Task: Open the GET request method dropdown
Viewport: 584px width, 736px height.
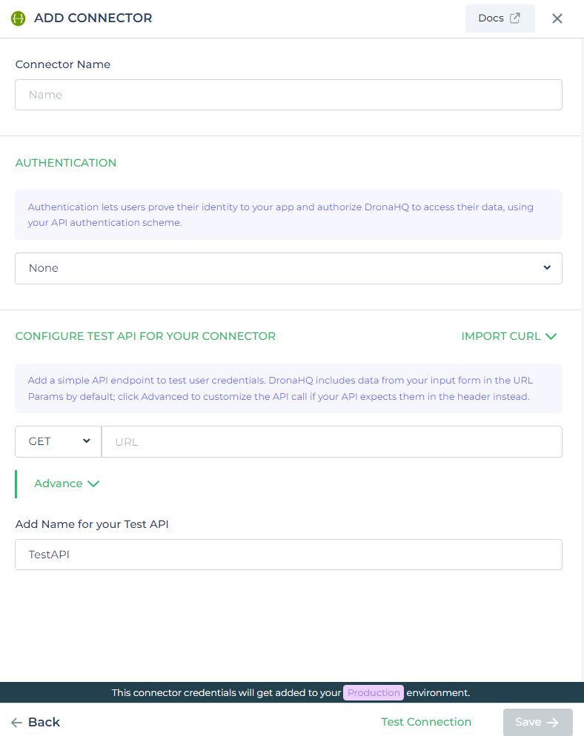Action: (x=59, y=441)
